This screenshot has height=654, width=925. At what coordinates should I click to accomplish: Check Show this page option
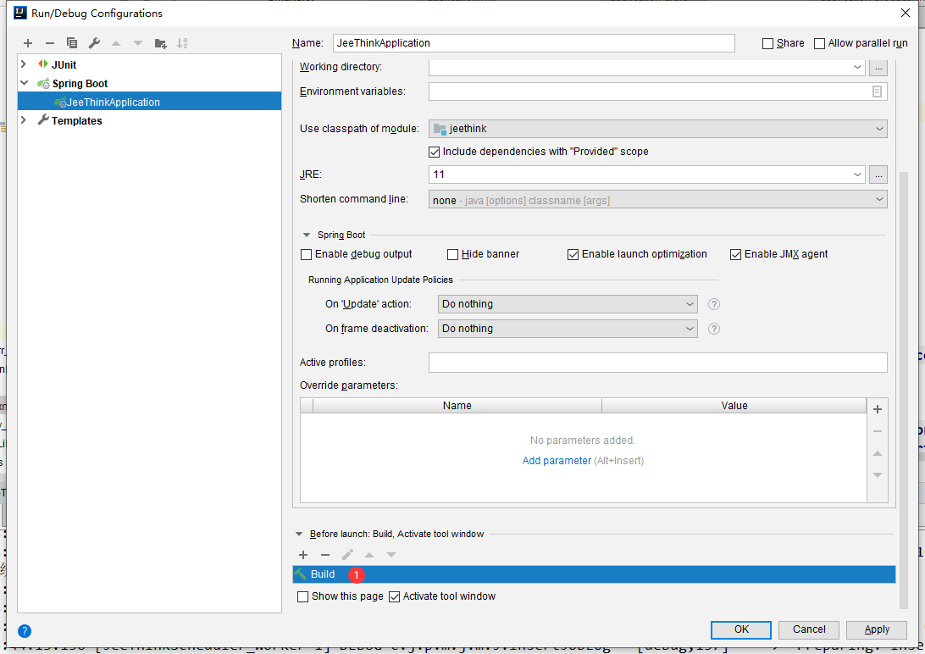pyautogui.click(x=302, y=596)
